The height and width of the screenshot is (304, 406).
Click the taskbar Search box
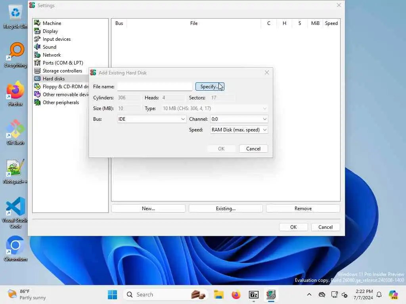(x=166, y=294)
